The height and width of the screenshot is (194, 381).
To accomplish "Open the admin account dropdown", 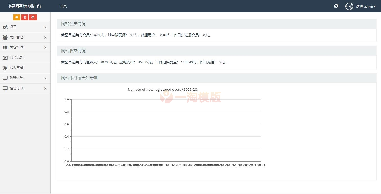I will [x=366, y=7].
